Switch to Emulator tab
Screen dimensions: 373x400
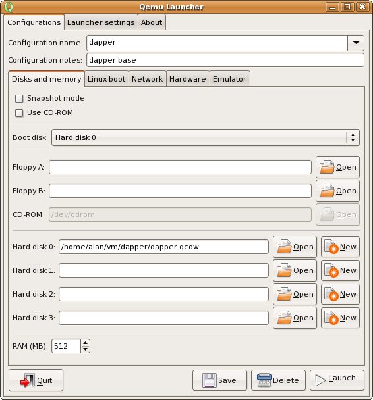pyautogui.click(x=230, y=79)
